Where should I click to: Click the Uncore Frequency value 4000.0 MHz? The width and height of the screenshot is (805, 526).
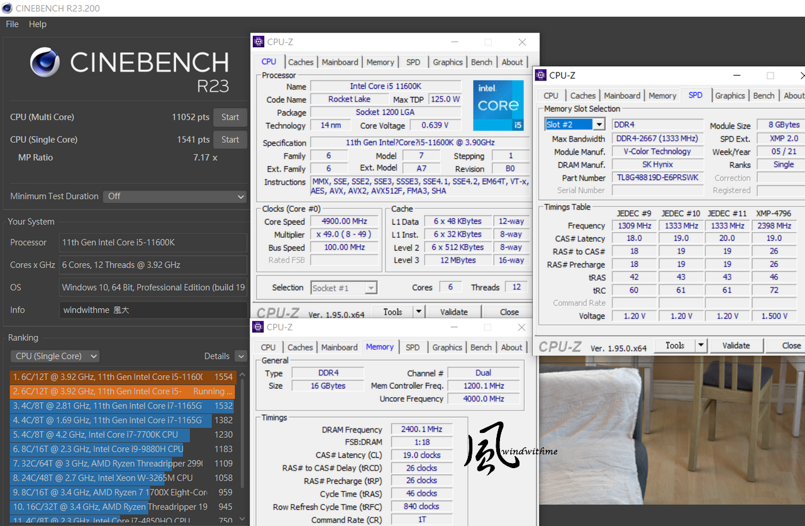(x=484, y=398)
